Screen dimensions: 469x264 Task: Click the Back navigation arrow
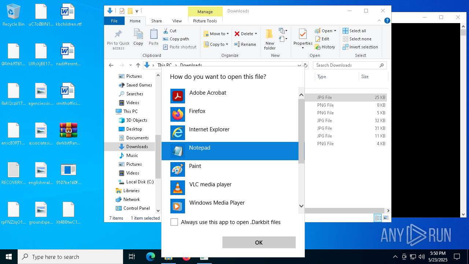pyautogui.click(x=111, y=65)
